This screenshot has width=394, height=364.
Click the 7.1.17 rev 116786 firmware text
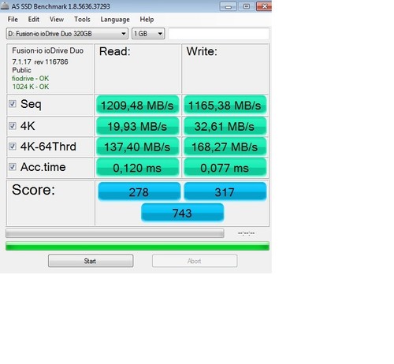click(40, 61)
